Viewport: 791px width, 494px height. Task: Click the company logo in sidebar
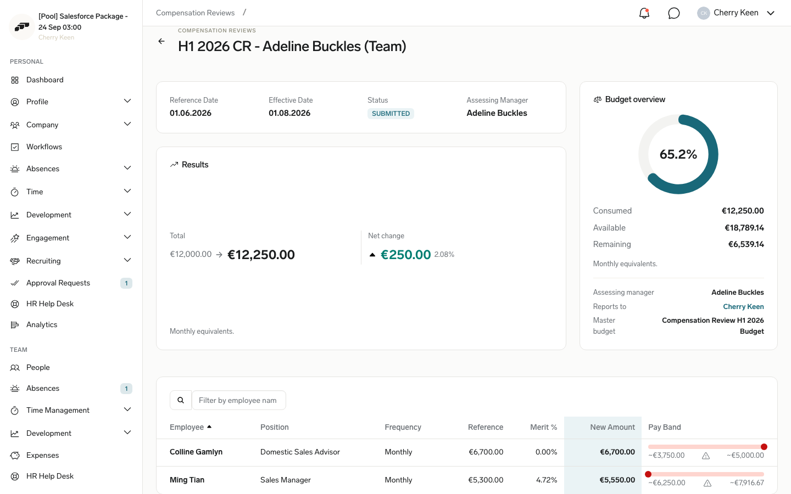tap(22, 26)
